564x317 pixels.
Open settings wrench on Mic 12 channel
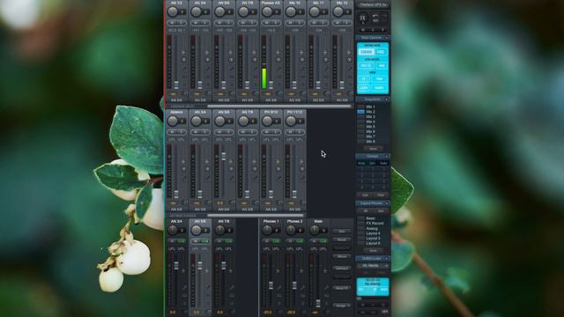click(x=349, y=68)
